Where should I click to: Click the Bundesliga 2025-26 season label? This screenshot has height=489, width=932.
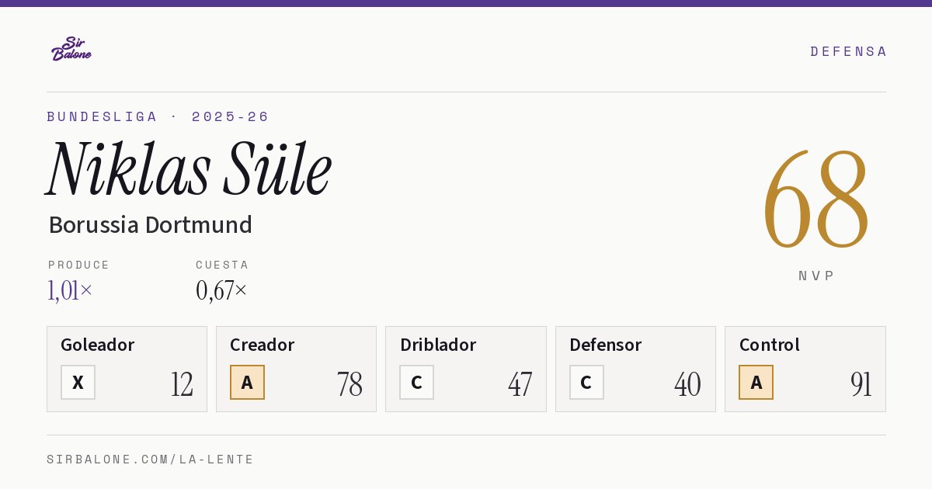(158, 116)
